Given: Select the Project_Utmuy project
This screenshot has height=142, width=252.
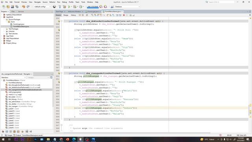Looking at the screenshot, I should pyautogui.click(x=11, y=43).
